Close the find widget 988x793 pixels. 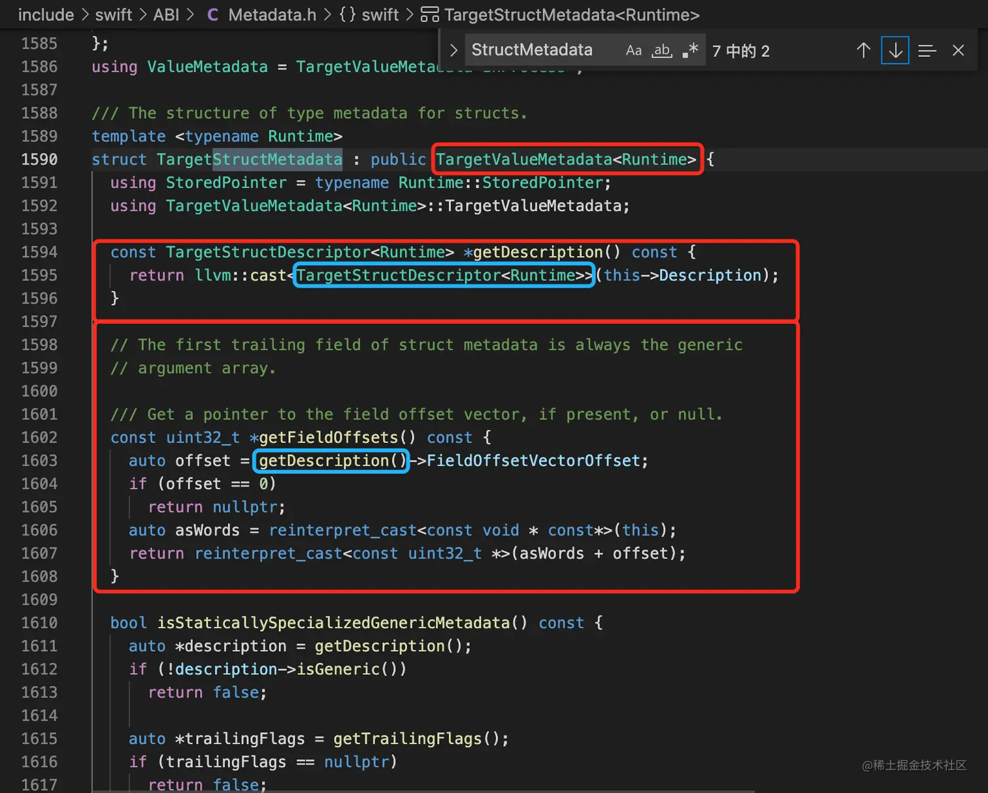[x=958, y=50]
